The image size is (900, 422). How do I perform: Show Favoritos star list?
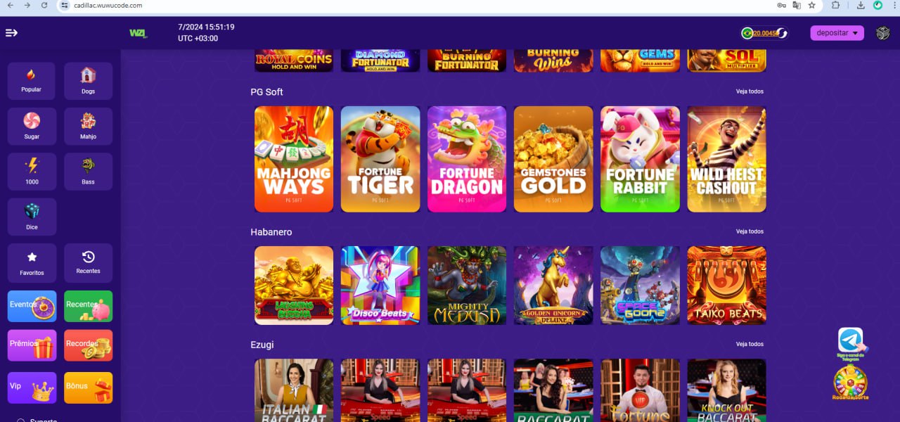(32, 263)
